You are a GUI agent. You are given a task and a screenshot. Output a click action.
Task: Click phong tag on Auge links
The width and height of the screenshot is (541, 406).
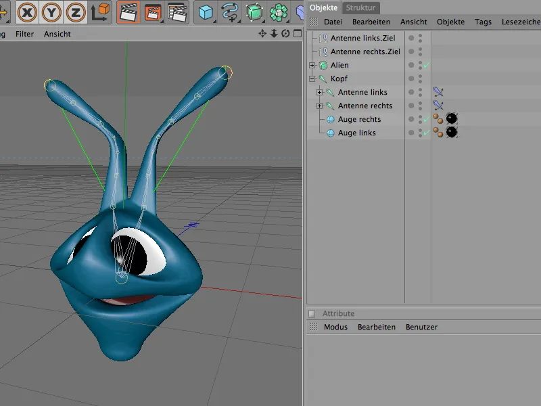pyautogui.click(x=438, y=132)
